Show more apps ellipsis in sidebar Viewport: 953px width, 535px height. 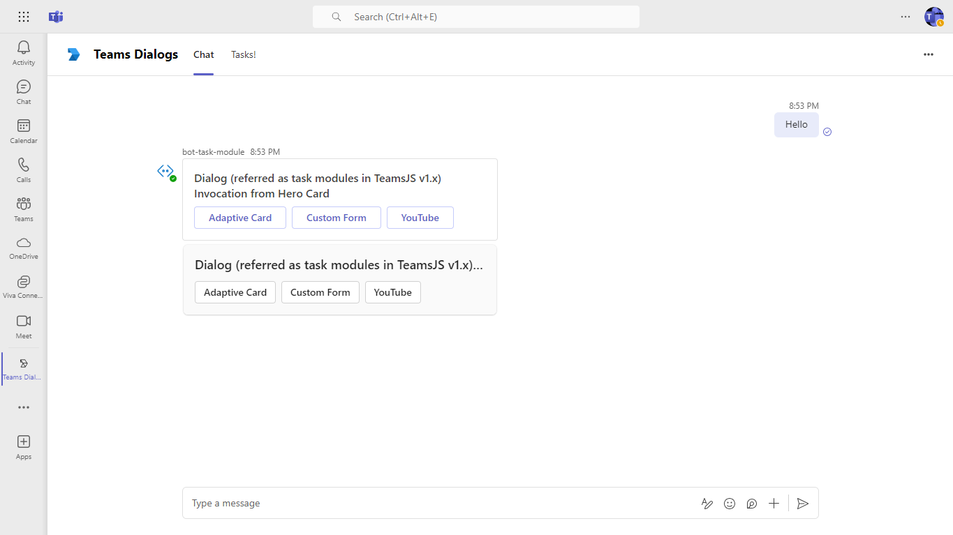coord(24,407)
